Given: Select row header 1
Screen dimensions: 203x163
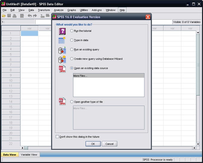Looking at the screenshot, I should [11, 33].
